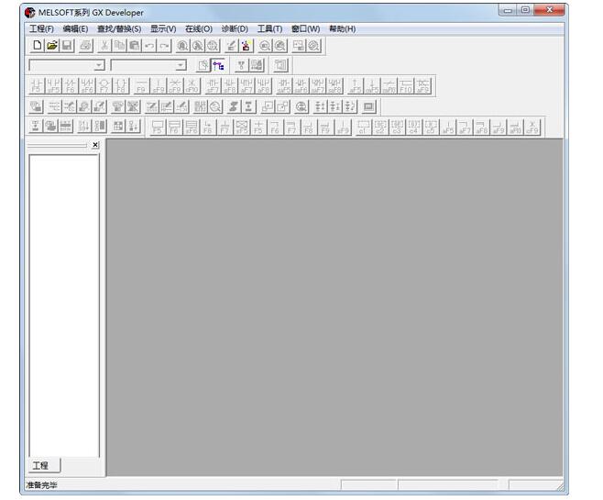
Task: Click inside the empty project list pane
Action: 63,303
